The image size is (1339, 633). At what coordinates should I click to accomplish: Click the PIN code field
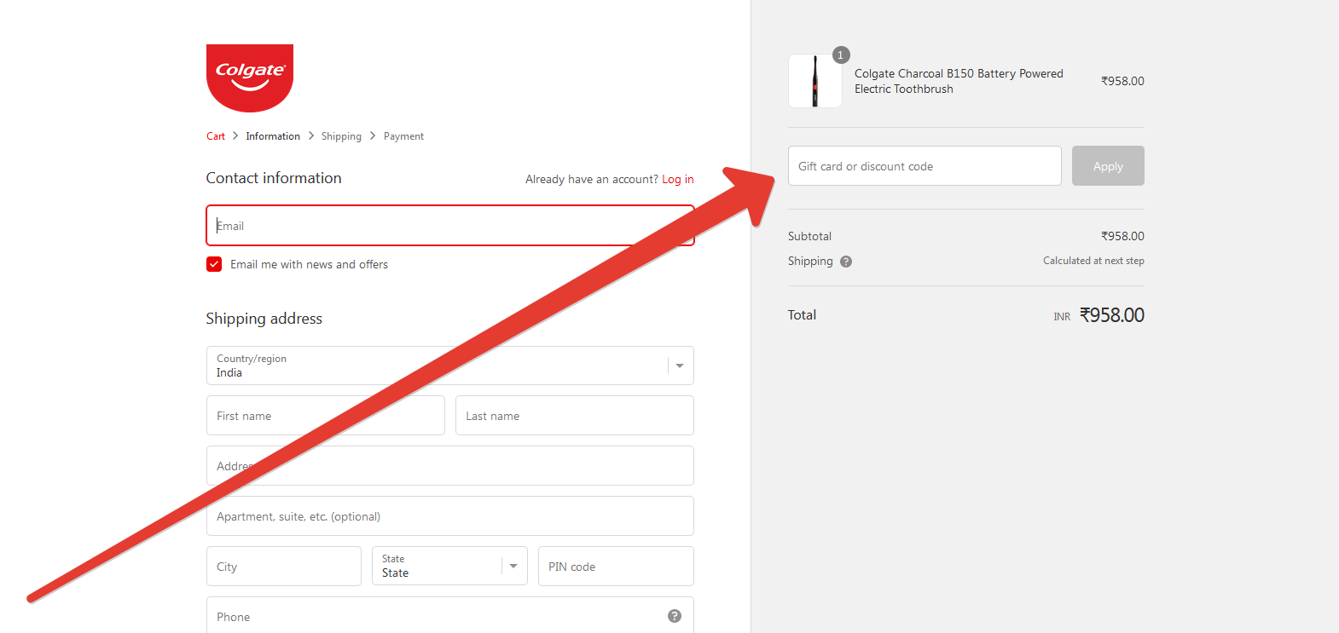616,566
